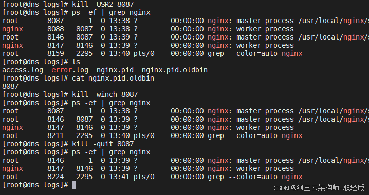Click PID 8159 in grep process row
Viewport: 369px width, 195px height.
pos(56,53)
